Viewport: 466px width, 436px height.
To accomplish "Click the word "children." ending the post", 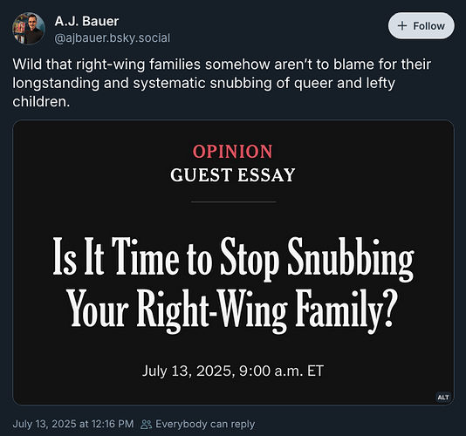I will click(x=41, y=102).
